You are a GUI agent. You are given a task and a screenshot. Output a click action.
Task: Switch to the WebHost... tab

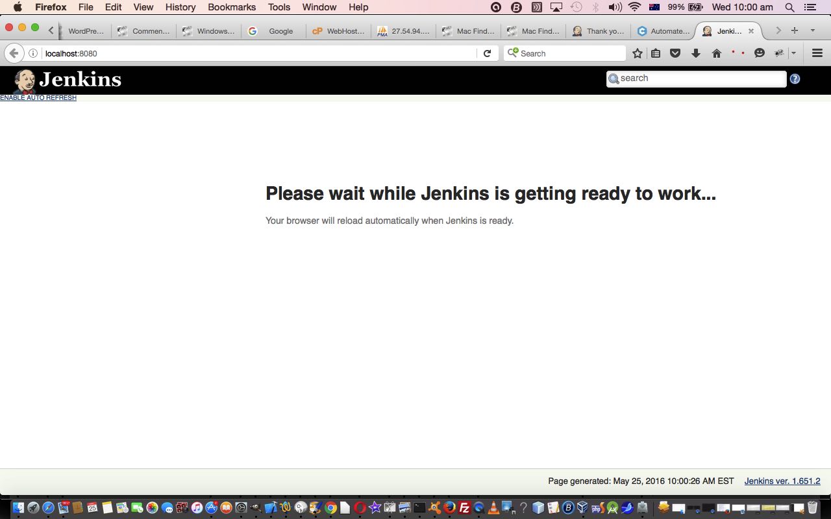click(x=338, y=31)
